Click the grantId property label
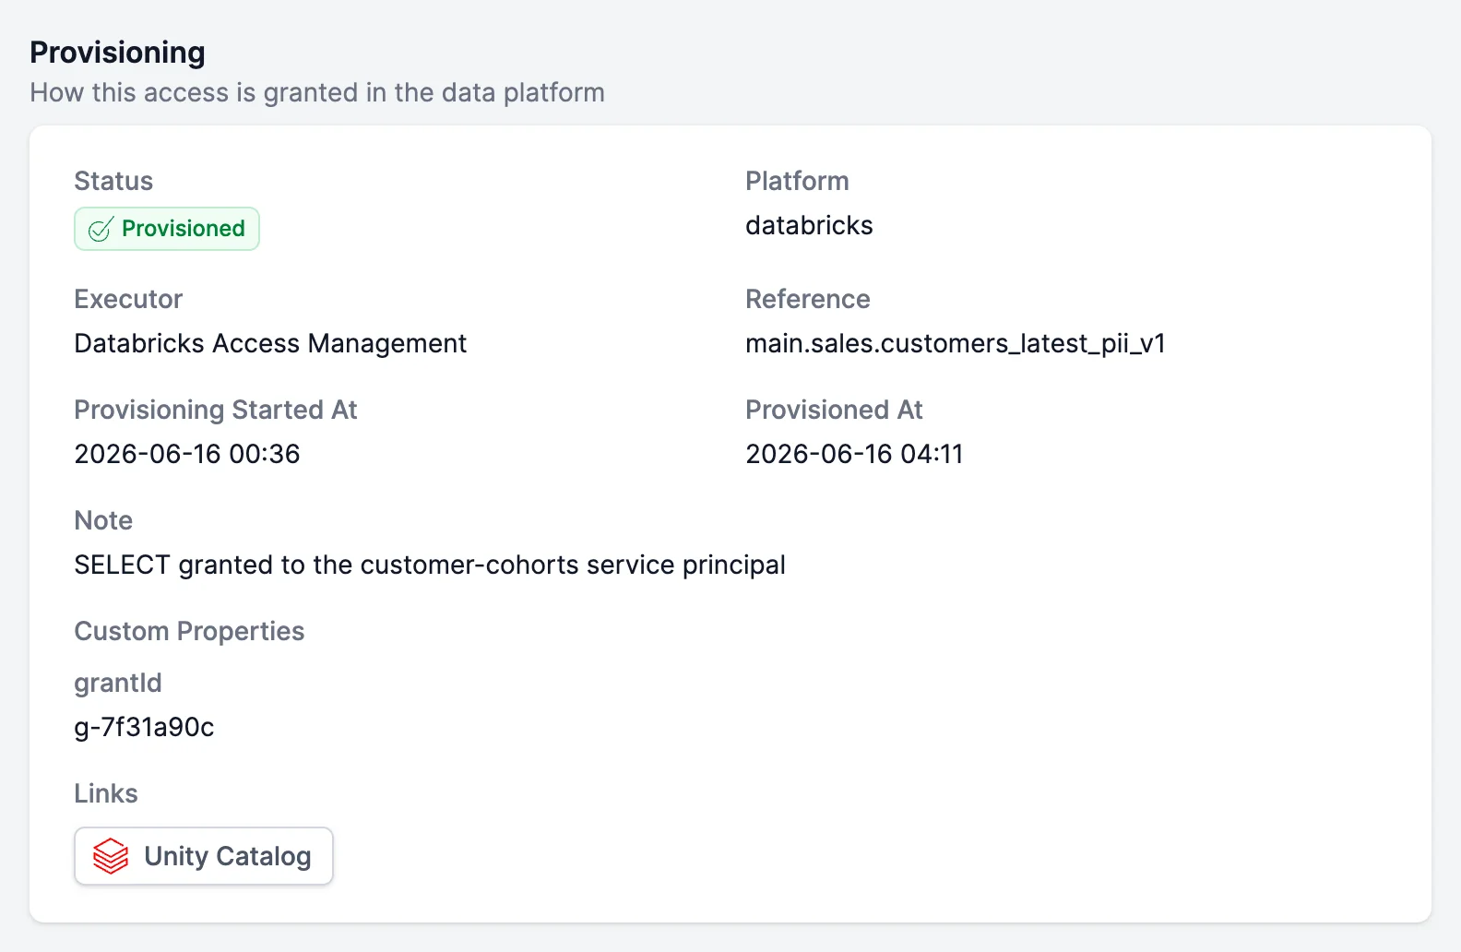 click(x=118, y=683)
